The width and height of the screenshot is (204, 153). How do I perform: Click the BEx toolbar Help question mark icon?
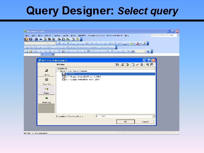pos(78,39)
